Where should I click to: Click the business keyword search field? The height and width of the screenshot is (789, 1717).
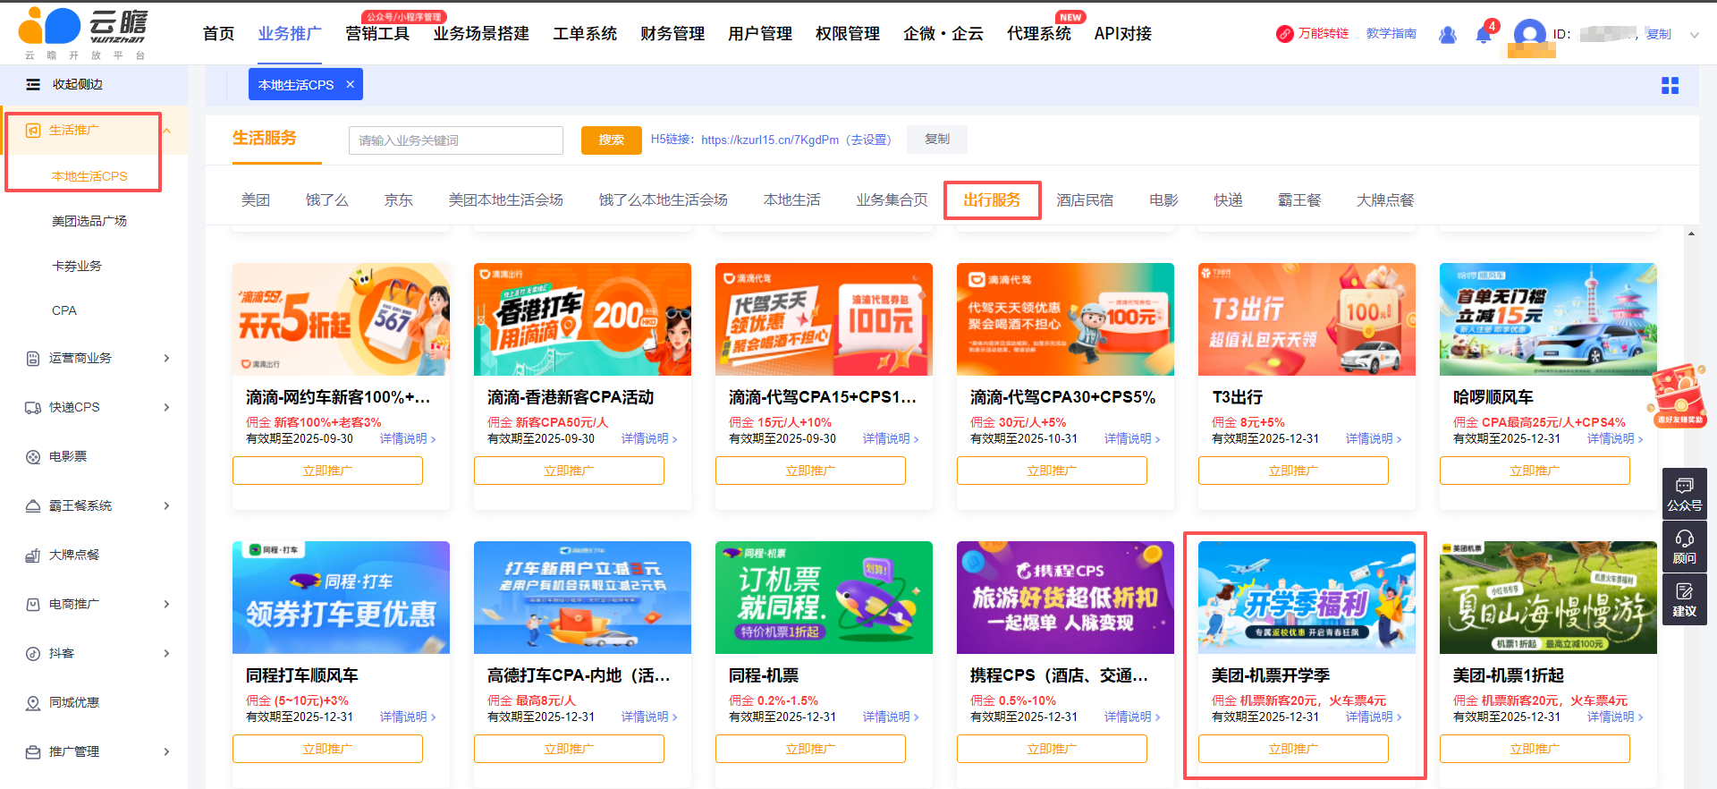[x=456, y=140]
